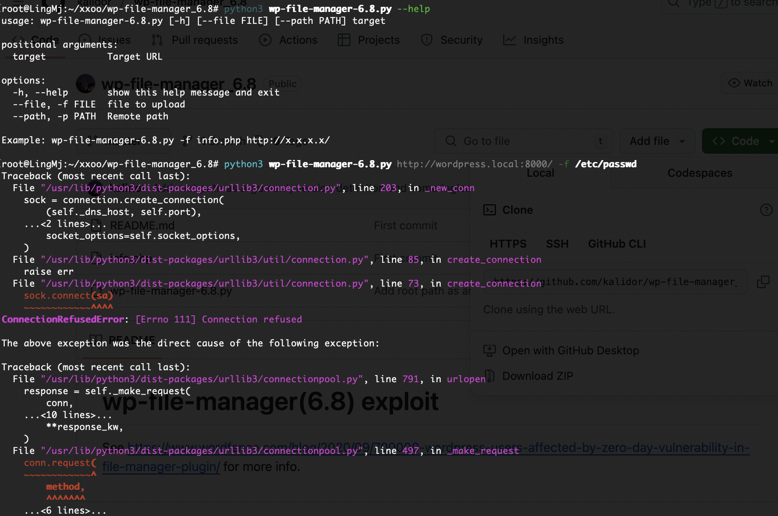Copy the clone URL with the copy icon
Image resolution: width=778 pixels, height=516 pixels.
point(763,282)
